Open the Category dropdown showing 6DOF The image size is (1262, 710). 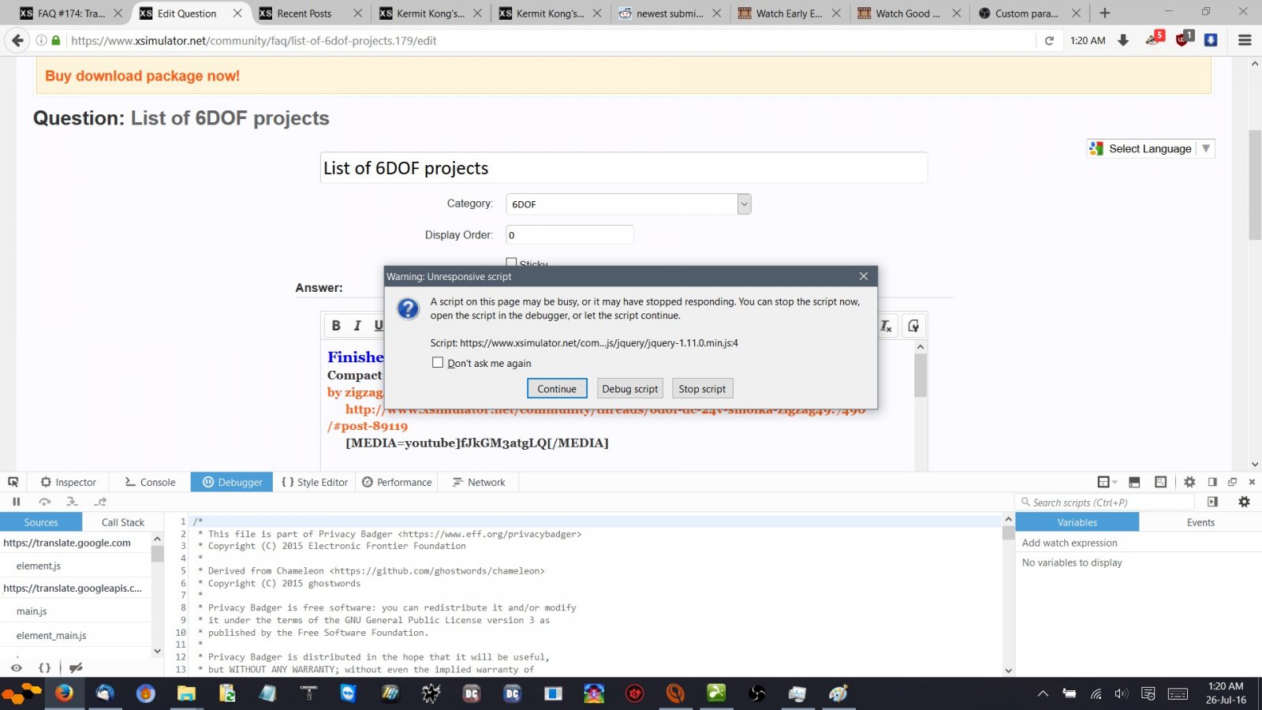(x=742, y=204)
